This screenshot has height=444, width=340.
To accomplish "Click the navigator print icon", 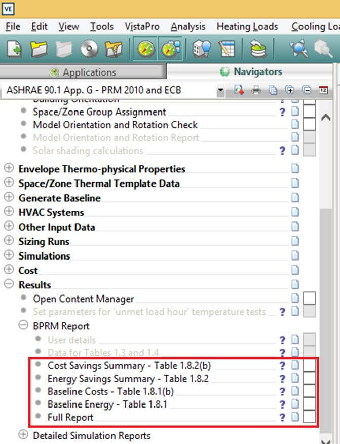I will coord(256,91).
